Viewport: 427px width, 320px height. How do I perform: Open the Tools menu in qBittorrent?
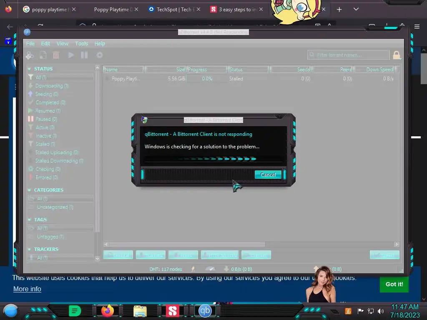coord(81,43)
